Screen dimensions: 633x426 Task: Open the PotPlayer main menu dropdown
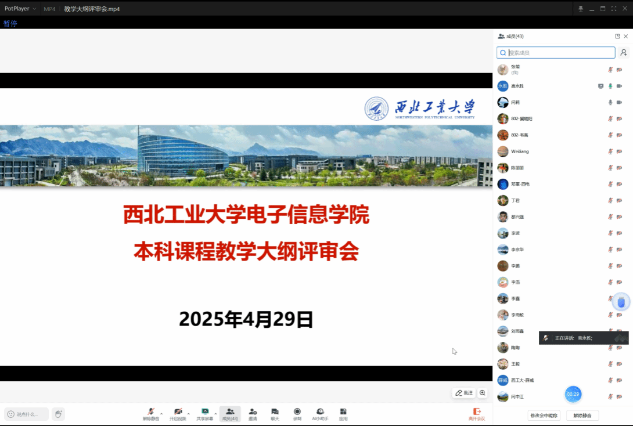coord(20,9)
